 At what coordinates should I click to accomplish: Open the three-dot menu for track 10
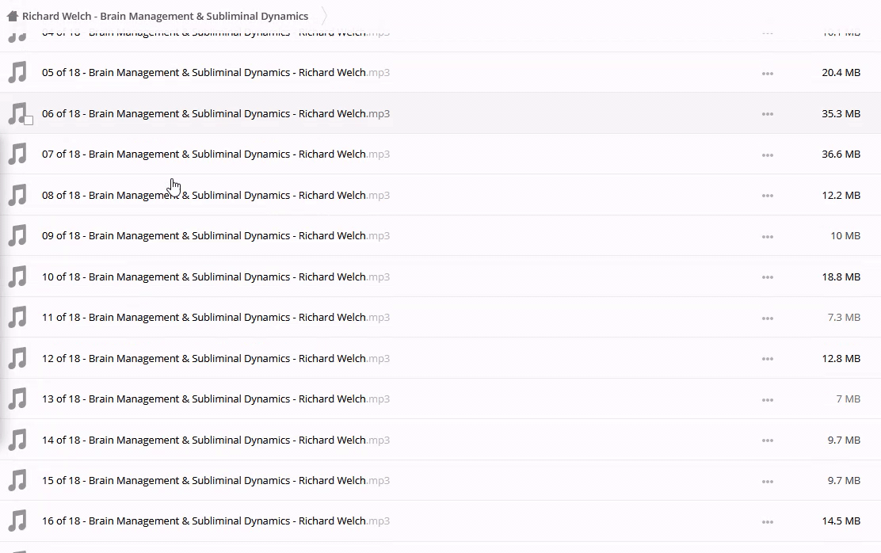pyautogui.click(x=767, y=277)
